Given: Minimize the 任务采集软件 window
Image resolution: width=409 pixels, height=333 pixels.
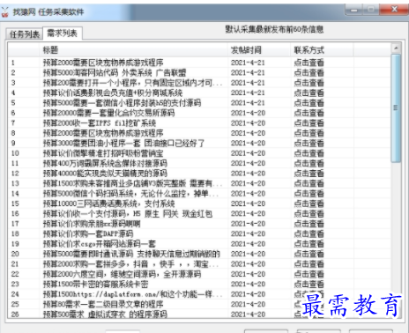Looking at the screenshot, I should click(354, 11).
